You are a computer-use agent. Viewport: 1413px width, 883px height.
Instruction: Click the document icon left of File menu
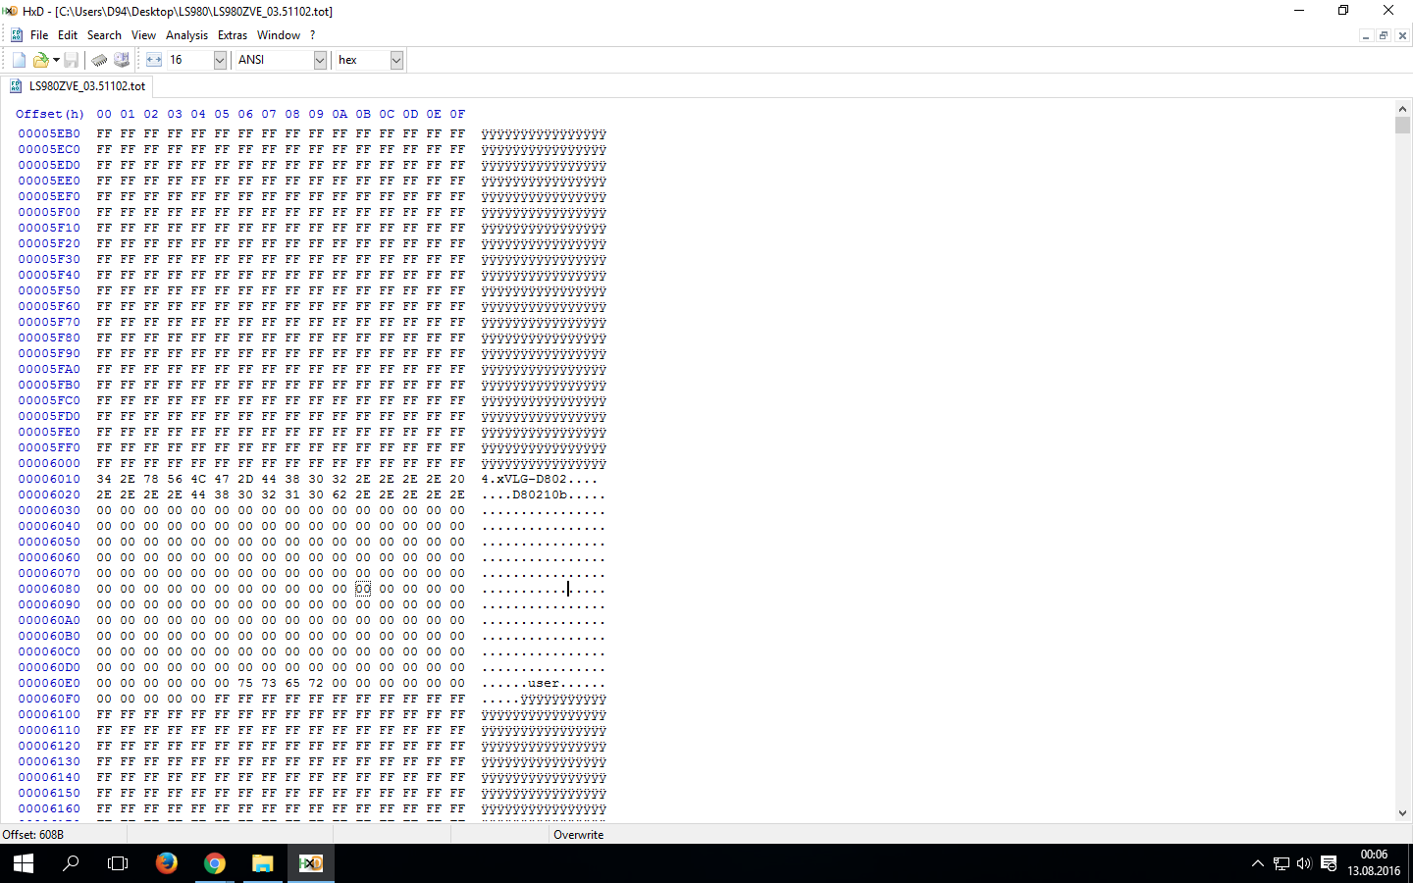(16, 35)
